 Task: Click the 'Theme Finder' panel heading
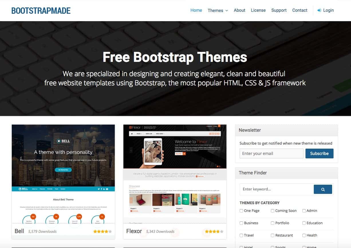pos(253,173)
